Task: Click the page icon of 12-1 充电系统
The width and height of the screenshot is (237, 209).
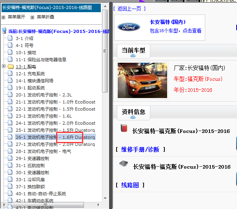Action: (x=10, y=73)
